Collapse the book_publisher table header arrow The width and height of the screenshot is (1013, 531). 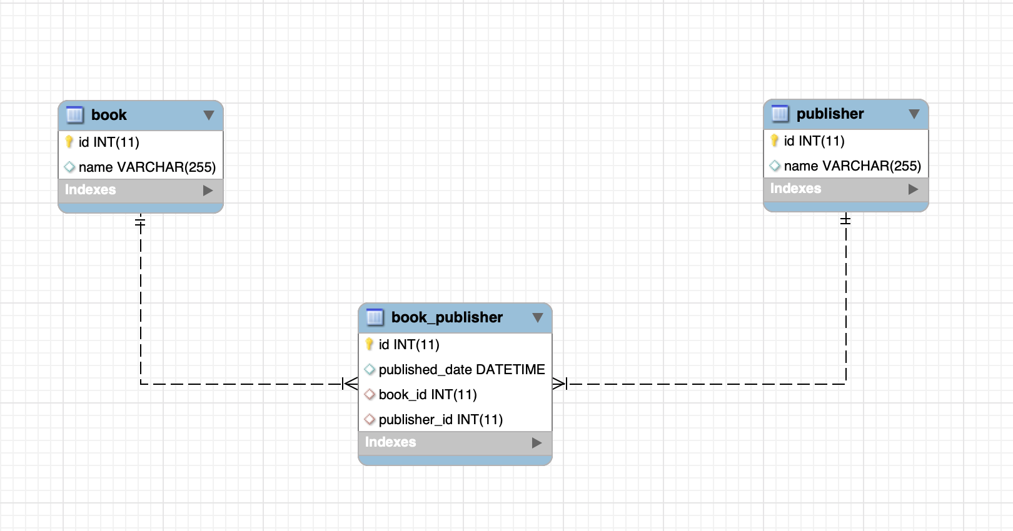pyautogui.click(x=538, y=318)
